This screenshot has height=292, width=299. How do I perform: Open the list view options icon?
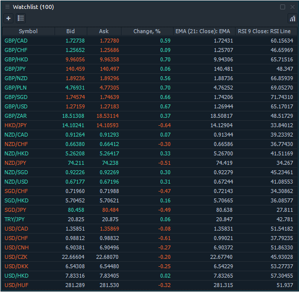pos(21,18)
